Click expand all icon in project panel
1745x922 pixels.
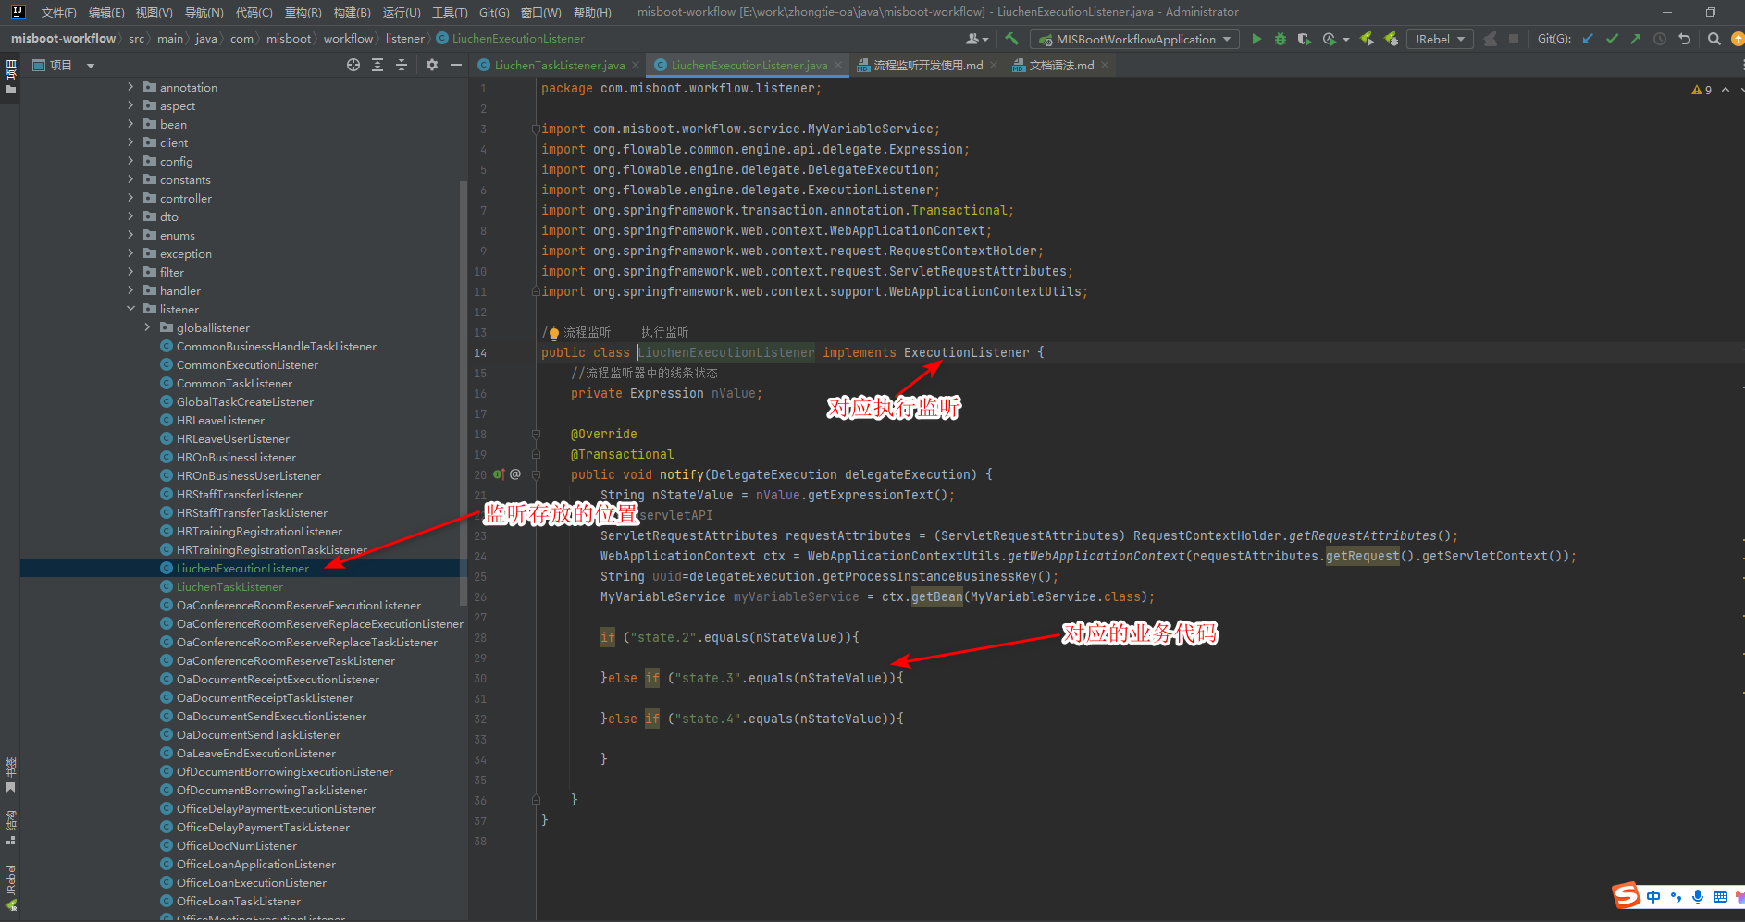pos(377,65)
